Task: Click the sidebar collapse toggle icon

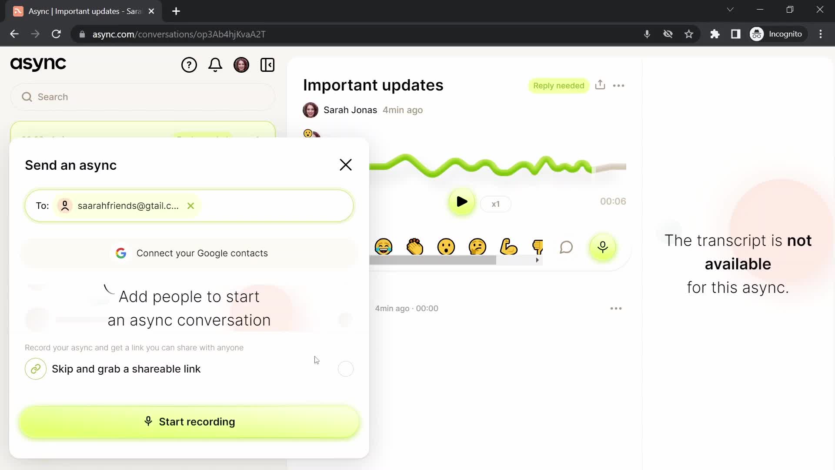Action: tap(267, 64)
